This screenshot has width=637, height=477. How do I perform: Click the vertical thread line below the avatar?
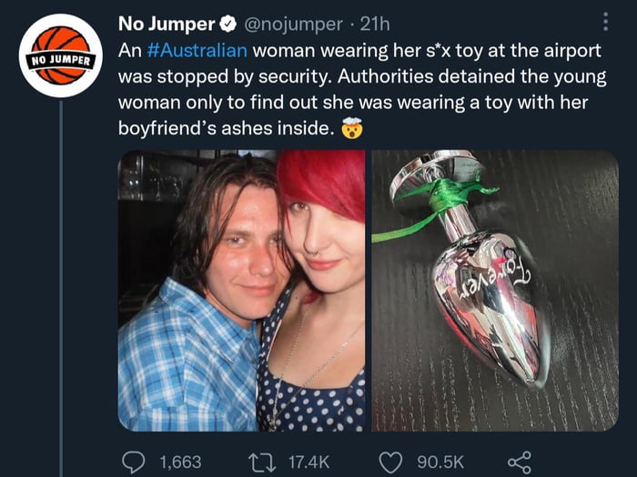tap(61, 273)
